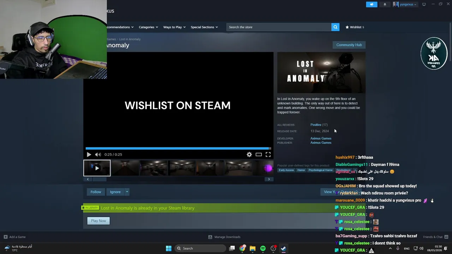Open the Positive reviews link
Screen dimensions: 452x254
(x=316, y=125)
